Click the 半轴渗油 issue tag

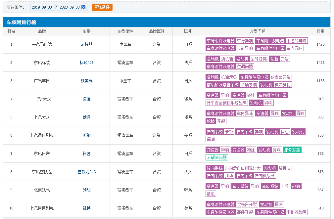249,85
